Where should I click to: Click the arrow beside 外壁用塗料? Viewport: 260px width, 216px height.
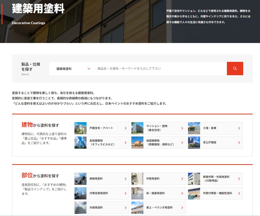tap(182, 179)
